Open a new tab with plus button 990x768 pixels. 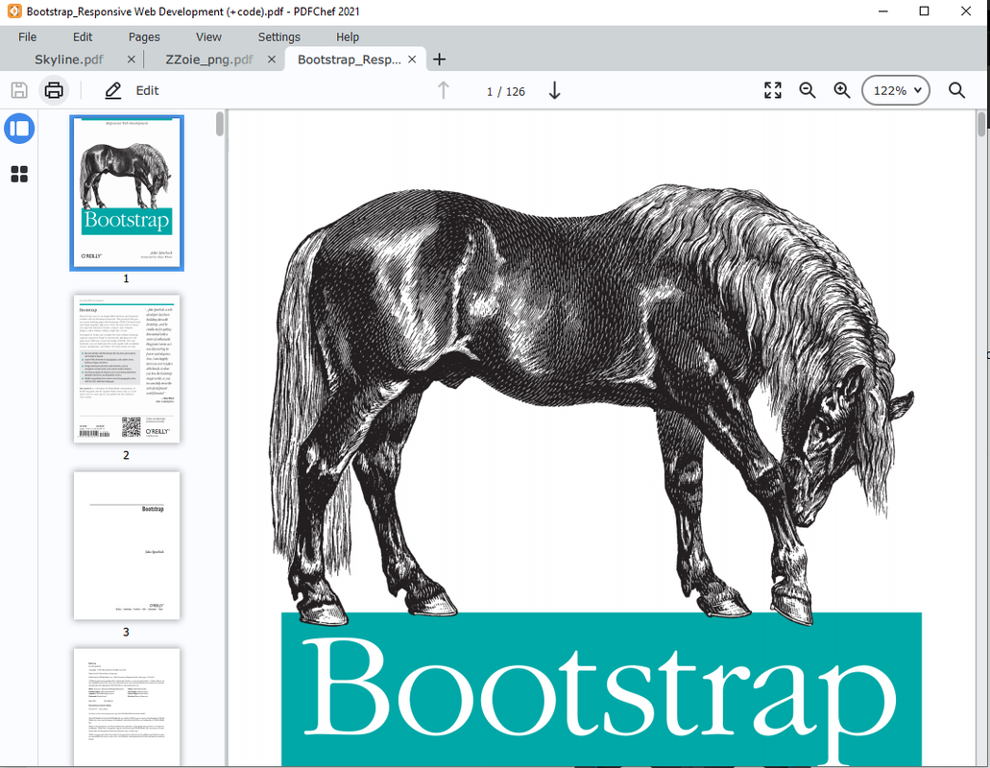[x=439, y=60]
